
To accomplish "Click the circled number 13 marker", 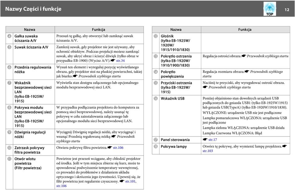I will click(155, 56).
